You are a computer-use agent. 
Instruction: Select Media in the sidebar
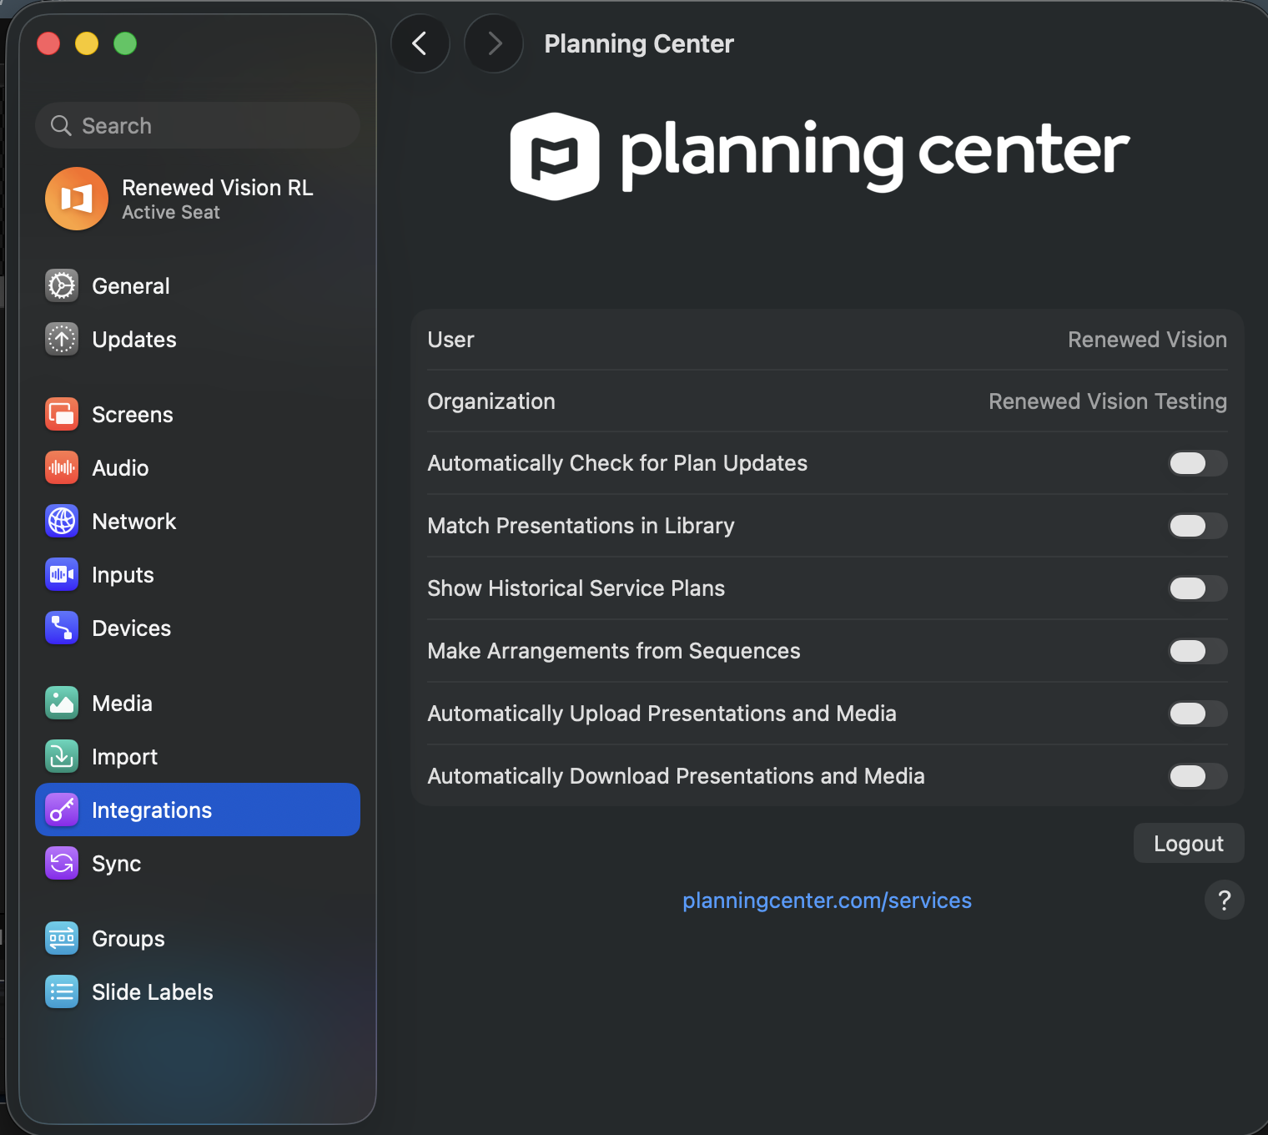tap(198, 704)
